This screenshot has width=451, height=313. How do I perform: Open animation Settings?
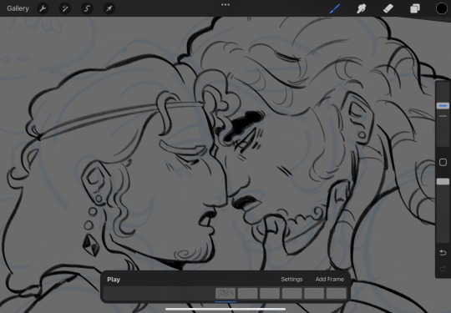tap(291, 280)
